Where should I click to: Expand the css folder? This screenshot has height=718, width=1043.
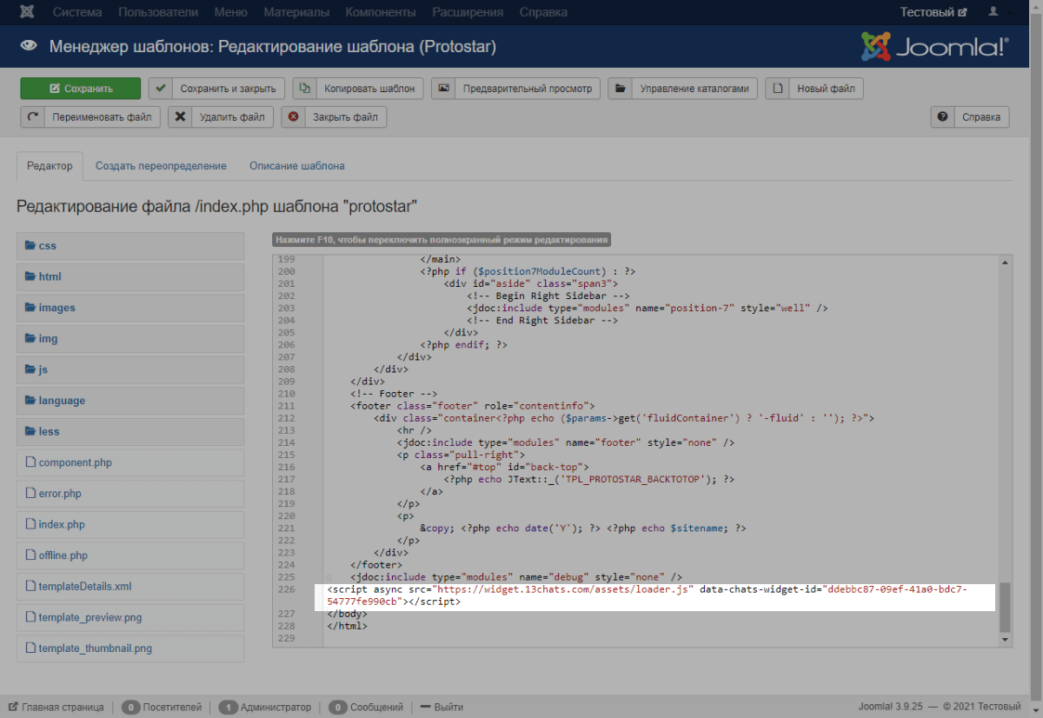click(130, 246)
